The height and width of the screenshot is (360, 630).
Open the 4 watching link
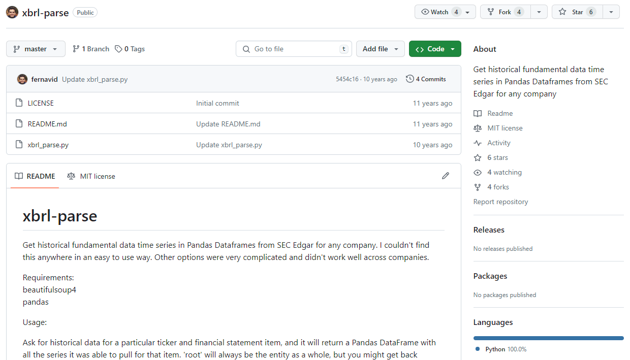[x=505, y=172]
